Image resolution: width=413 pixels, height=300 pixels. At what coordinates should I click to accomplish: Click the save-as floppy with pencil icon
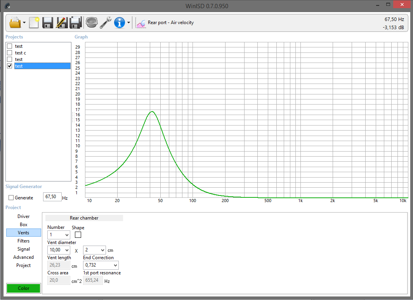point(62,23)
